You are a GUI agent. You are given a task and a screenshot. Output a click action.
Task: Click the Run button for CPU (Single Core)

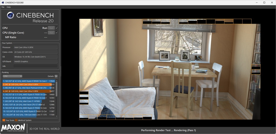(x=51, y=33)
